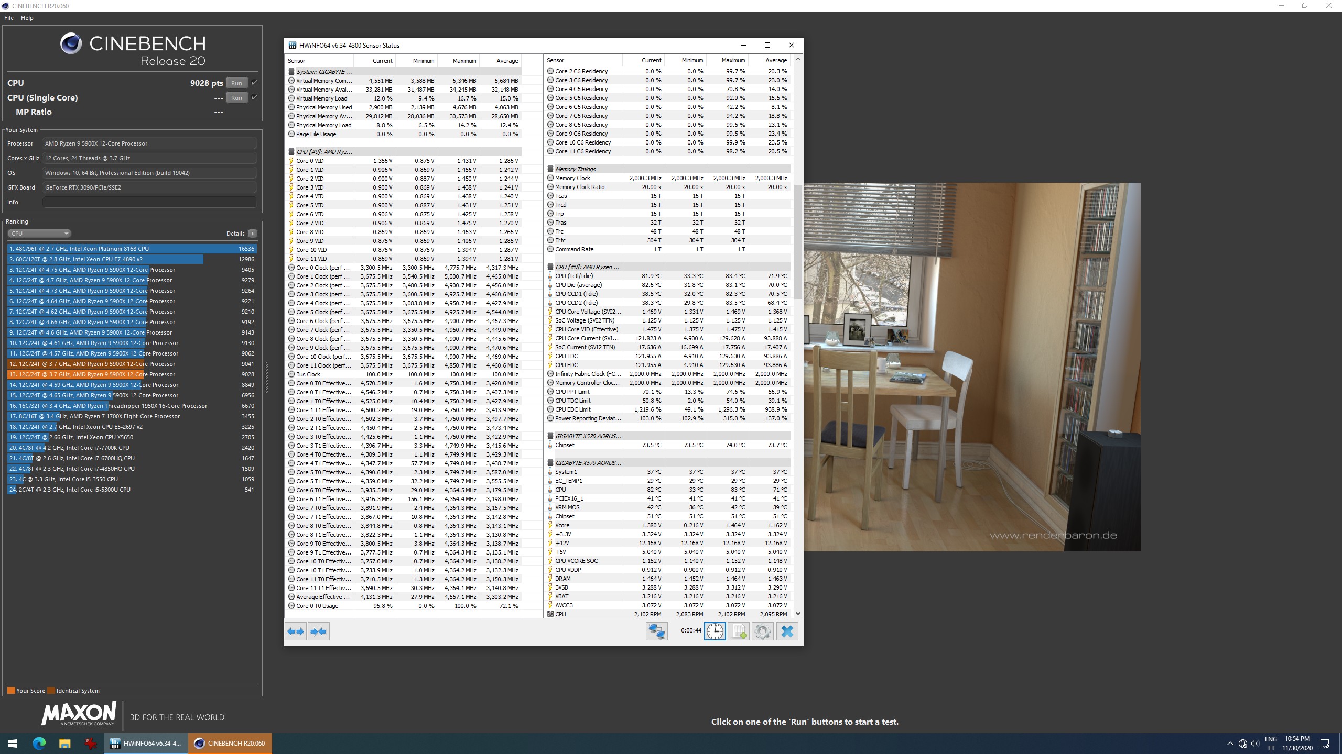Select the Tcas memory timing row
Screen dimensions: 1342x754
coord(668,196)
